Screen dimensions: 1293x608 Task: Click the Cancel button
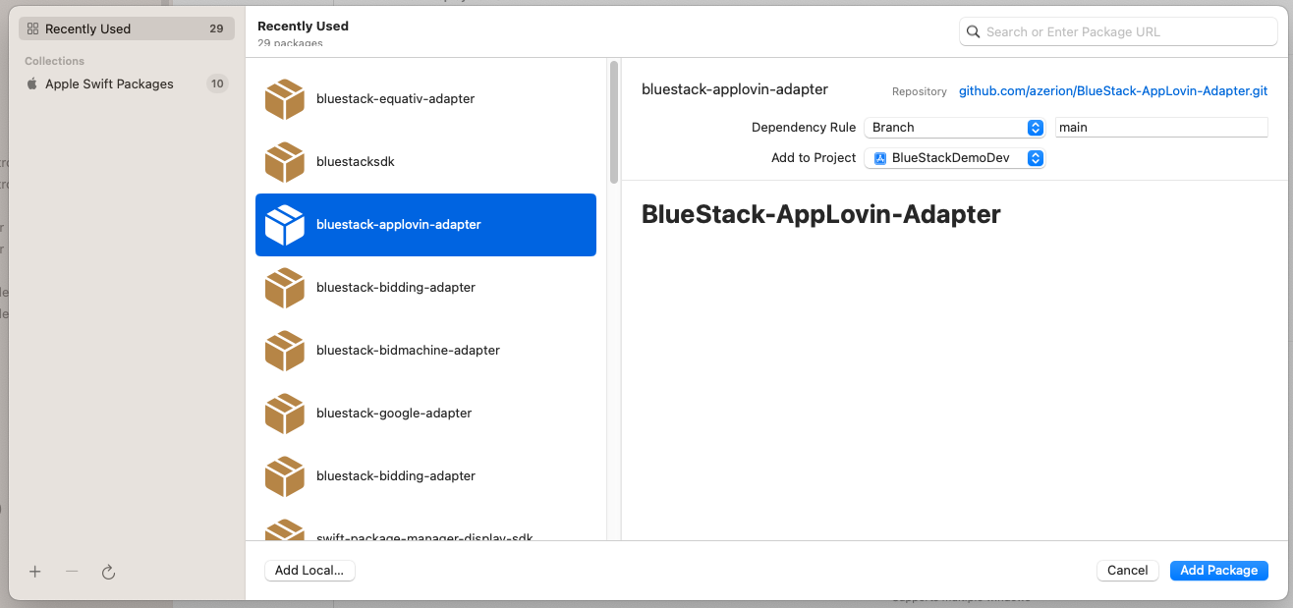pyautogui.click(x=1128, y=571)
